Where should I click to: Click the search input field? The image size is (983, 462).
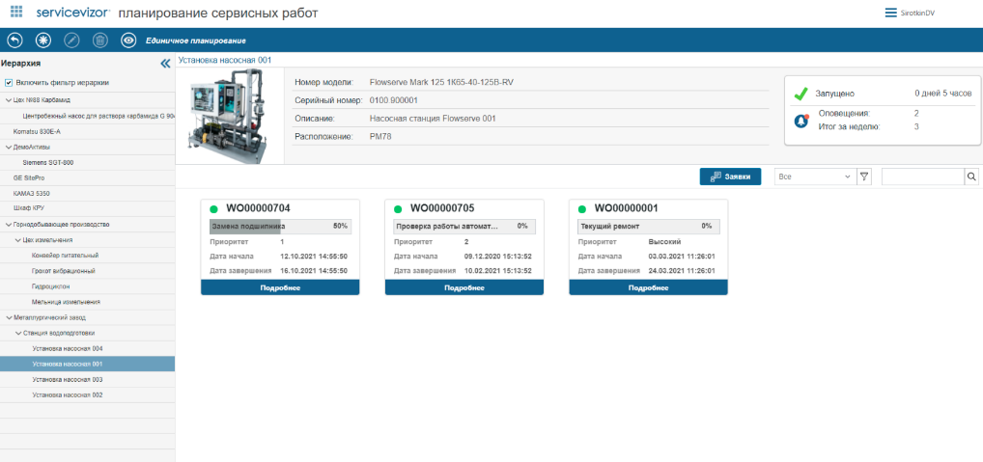point(923,177)
